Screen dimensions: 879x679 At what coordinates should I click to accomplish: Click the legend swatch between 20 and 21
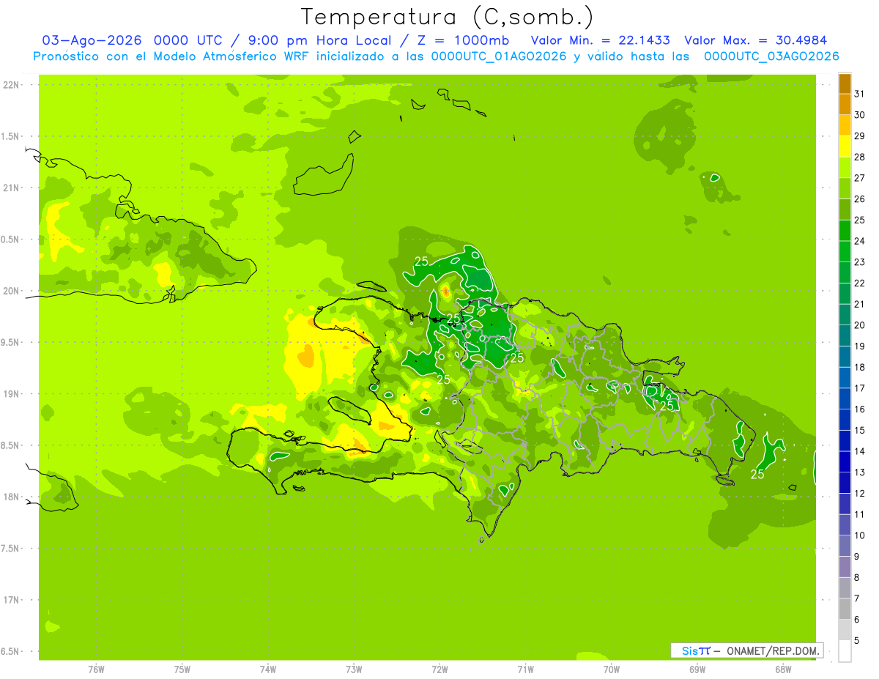click(845, 315)
